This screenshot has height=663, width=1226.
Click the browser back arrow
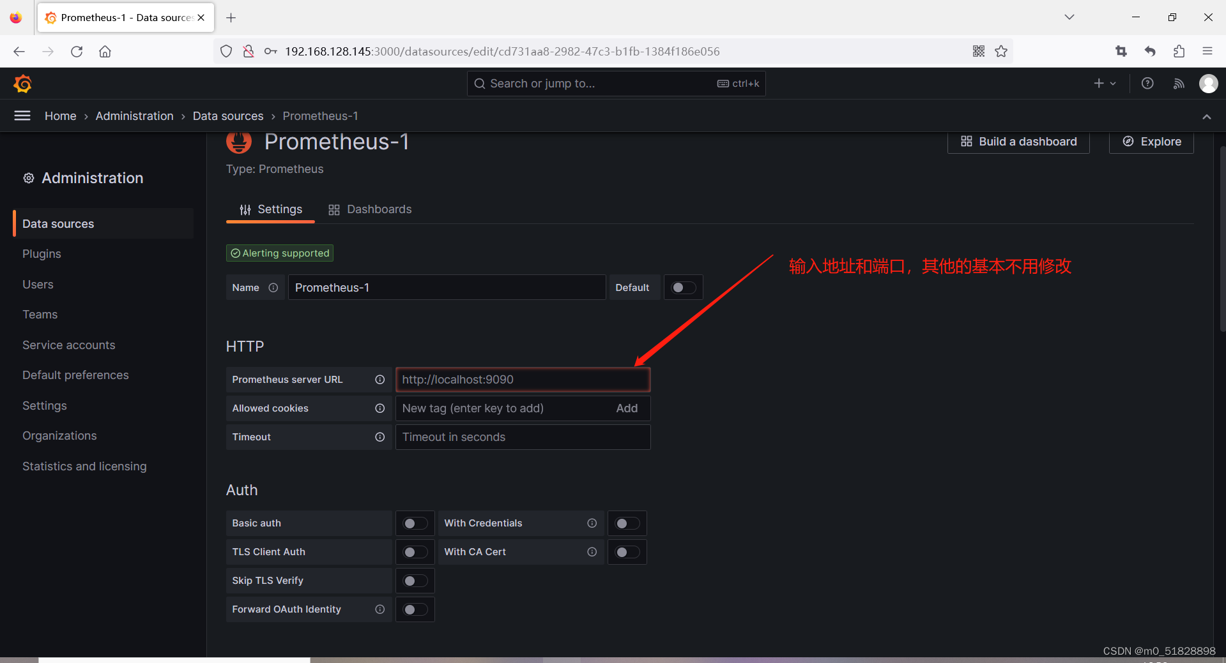[x=19, y=52]
